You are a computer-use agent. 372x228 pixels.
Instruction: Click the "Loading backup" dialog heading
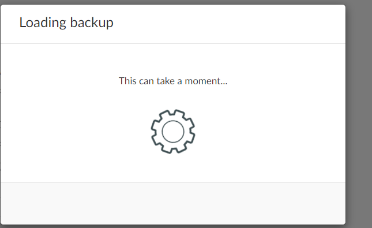[x=66, y=23]
